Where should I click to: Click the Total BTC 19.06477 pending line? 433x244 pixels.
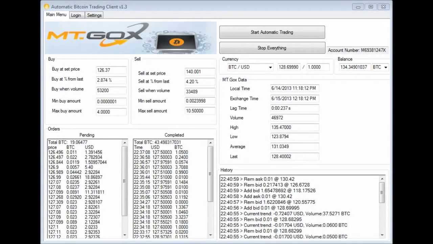68,142
